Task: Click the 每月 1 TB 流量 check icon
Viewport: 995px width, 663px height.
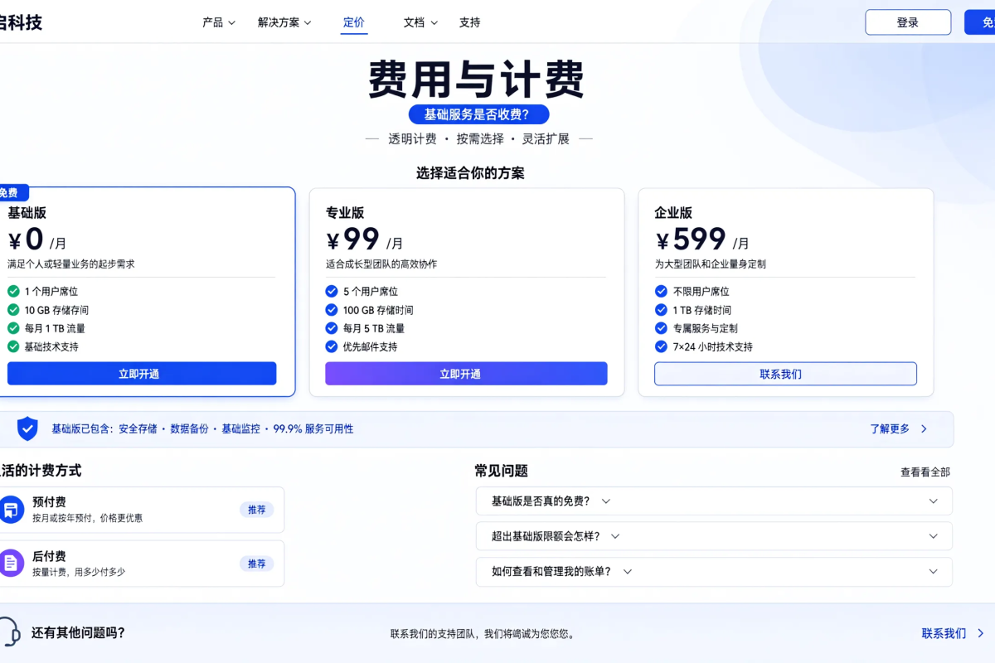Action: (13, 328)
